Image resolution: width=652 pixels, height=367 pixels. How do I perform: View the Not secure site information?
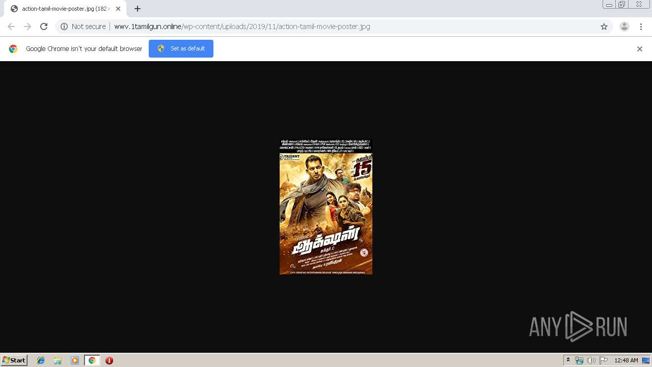[x=83, y=27]
